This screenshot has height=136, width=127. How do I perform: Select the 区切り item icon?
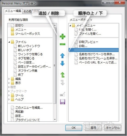(x=12, y=25)
